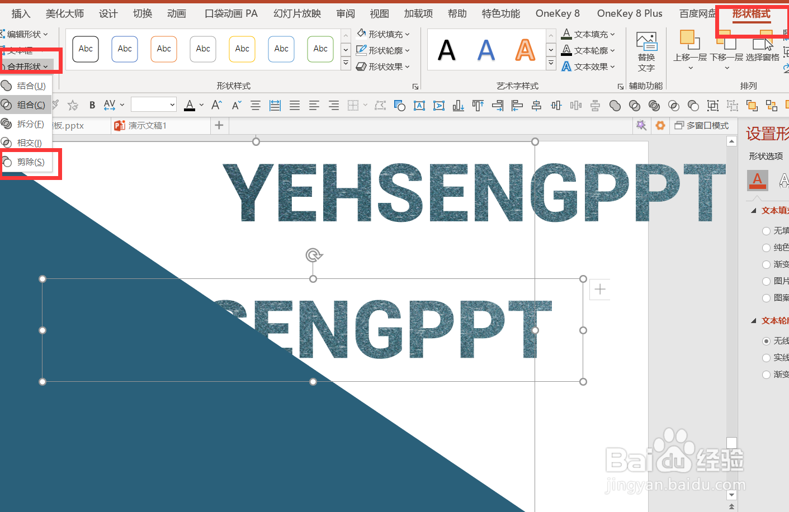Click the black font color swatch A
This screenshot has height=512, width=789.
click(x=190, y=105)
